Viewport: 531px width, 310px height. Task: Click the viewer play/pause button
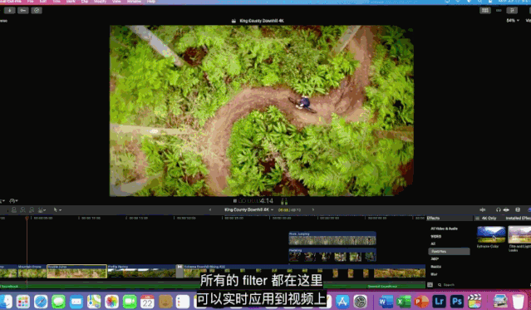point(234,201)
